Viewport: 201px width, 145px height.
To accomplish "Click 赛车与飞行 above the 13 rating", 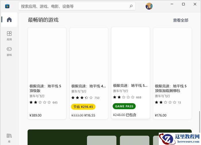I will 163,96.
